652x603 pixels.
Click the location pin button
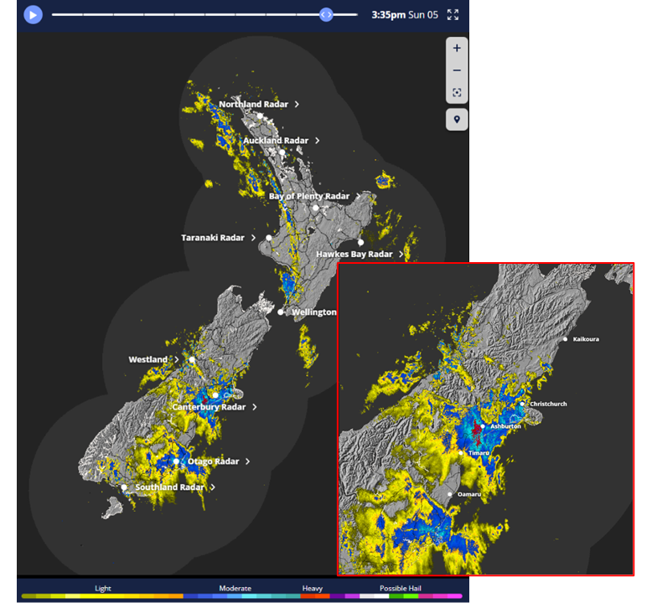(x=457, y=120)
